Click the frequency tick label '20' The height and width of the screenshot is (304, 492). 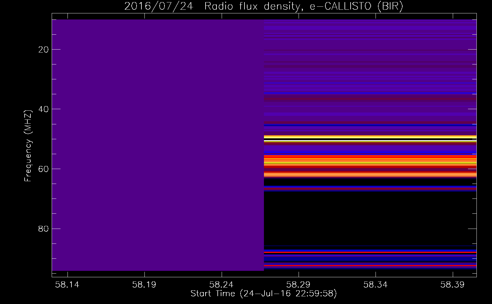(x=44, y=50)
